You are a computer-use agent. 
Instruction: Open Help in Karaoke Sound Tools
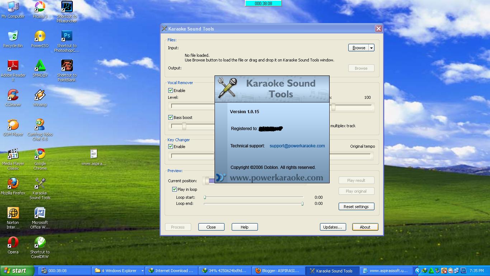coord(245,227)
